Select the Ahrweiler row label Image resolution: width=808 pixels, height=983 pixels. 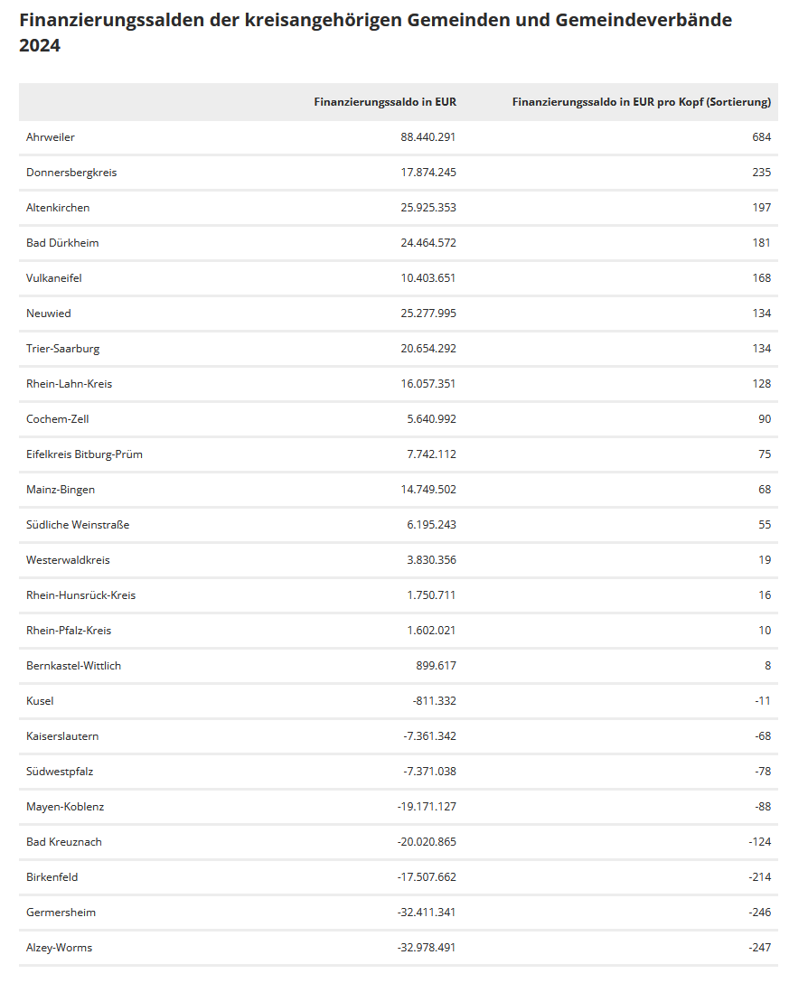[x=51, y=137]
